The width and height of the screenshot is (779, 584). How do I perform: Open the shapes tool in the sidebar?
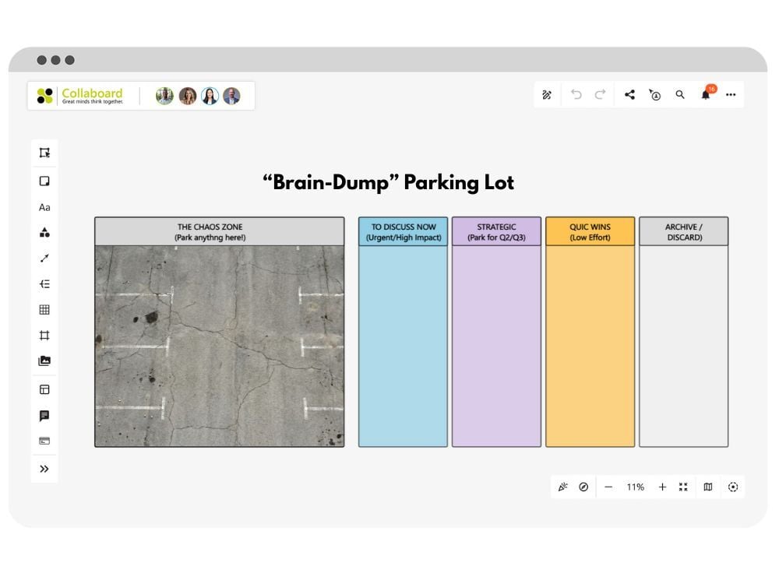click(x=44, y=232)
